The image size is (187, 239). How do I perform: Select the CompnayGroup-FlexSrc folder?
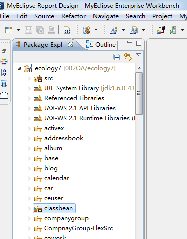pos(78,228)
